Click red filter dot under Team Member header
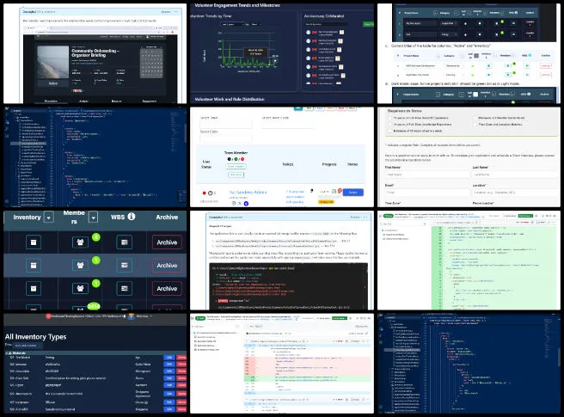This screenshot has height=417, width=564. (242, 159)
